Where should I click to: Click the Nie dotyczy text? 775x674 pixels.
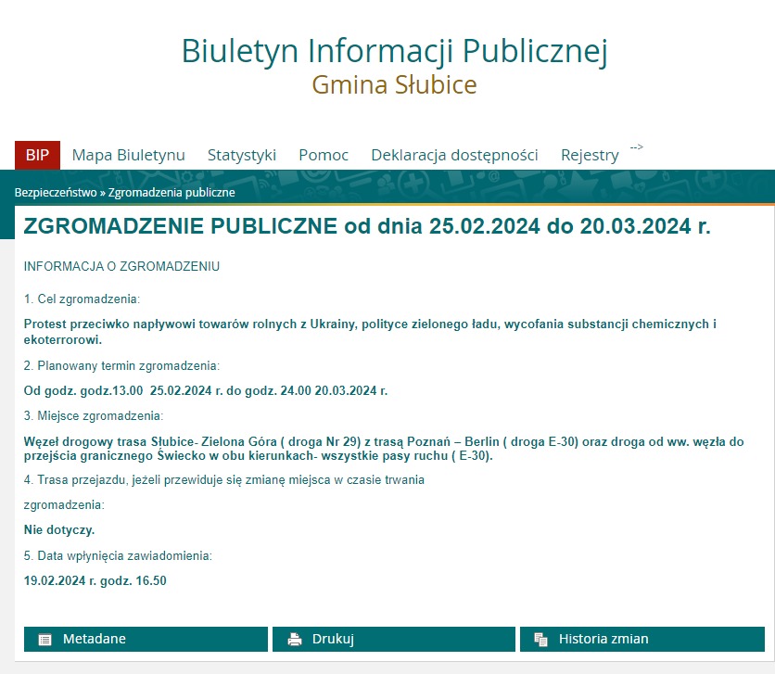coord(59,530)
